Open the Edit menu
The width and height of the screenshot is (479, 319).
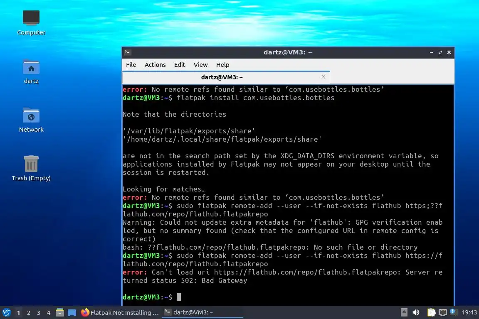pyautogui.click(x=180, y=65)
